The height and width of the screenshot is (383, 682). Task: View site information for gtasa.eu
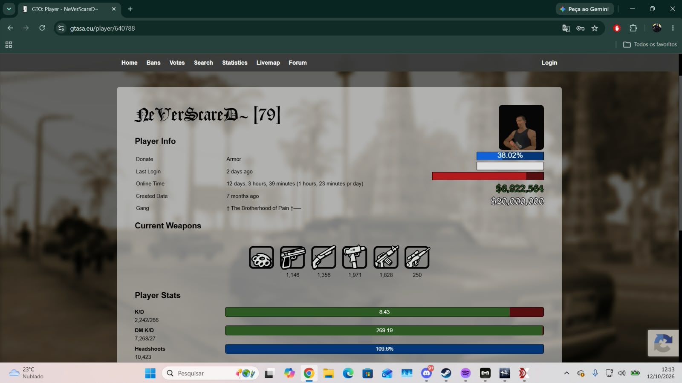click(x=61, y=28)
